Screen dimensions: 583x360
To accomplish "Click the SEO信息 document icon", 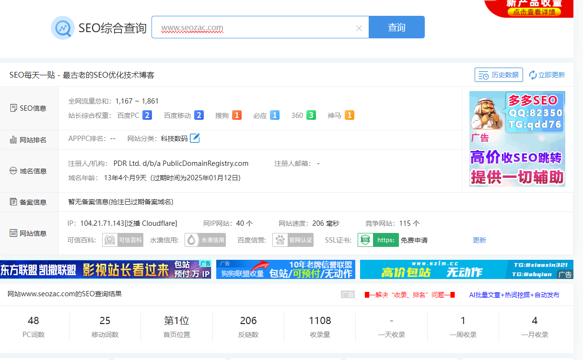I will click(x=13, y=108).
